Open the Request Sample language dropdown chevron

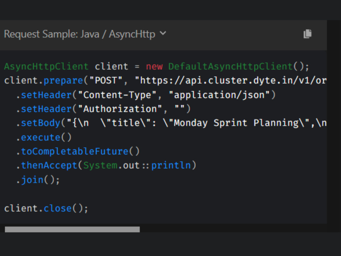[x=163, y=33]
